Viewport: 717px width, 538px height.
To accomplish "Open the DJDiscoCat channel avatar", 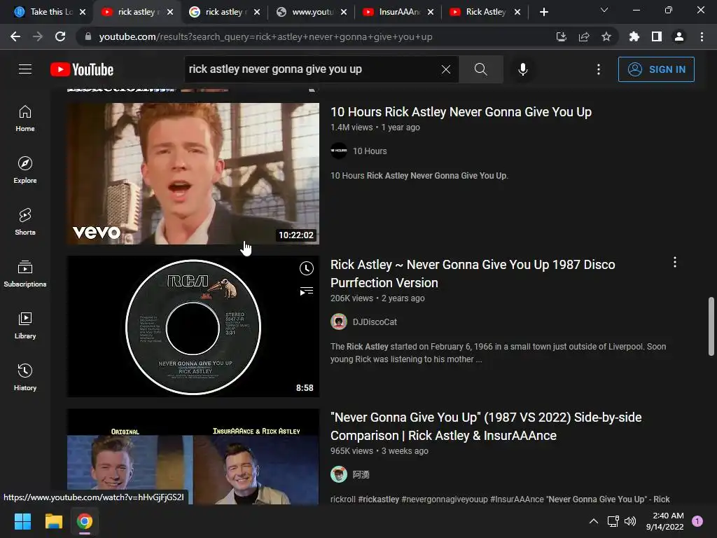I will pyautogui.click(x=339, y=322).
